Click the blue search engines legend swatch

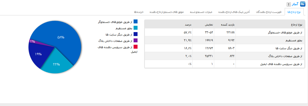[135, 22]
